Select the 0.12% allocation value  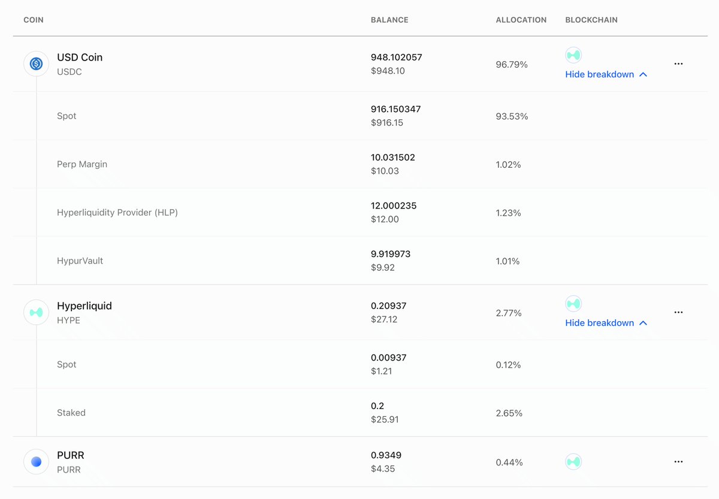tap(508, 365)
